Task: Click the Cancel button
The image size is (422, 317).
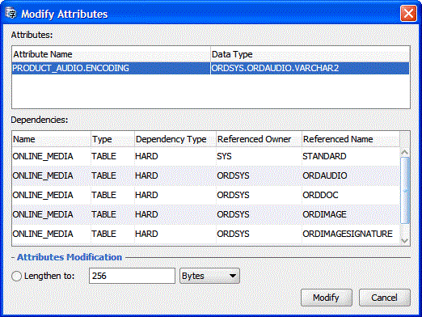Action: [385, 298]
